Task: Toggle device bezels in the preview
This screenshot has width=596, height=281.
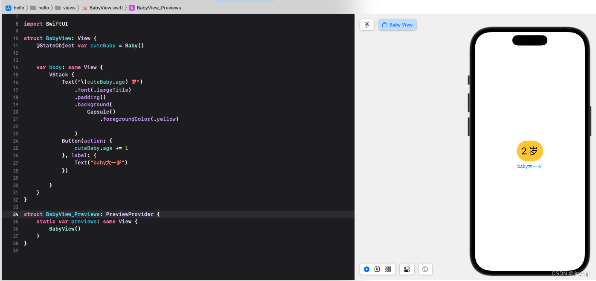Action: (425, 269)
